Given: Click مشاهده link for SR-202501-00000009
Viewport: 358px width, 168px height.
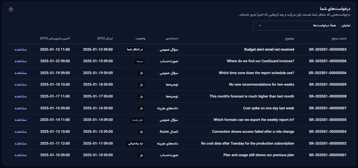Looking at the screenshot, I should [x=21, y=85].
